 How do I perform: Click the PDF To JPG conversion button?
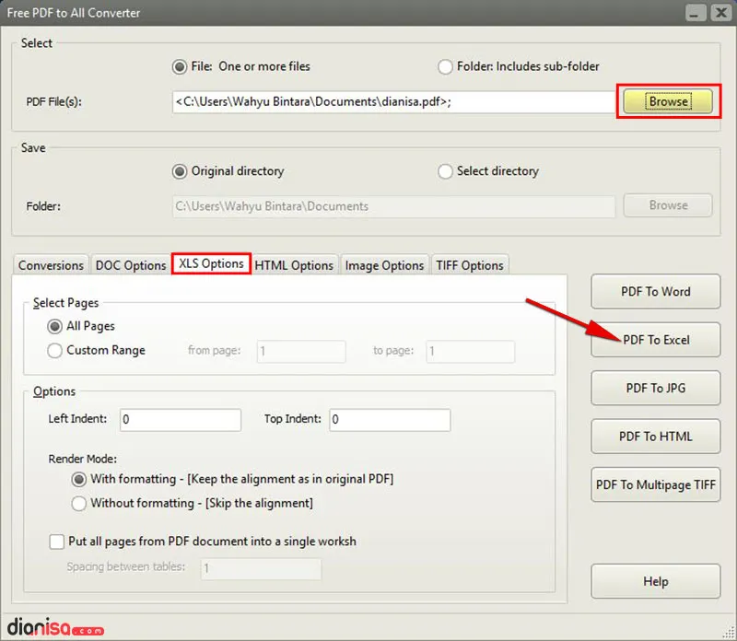655,388
